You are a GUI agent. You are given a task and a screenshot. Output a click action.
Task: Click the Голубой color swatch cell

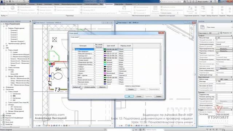(x=111, y=65)
